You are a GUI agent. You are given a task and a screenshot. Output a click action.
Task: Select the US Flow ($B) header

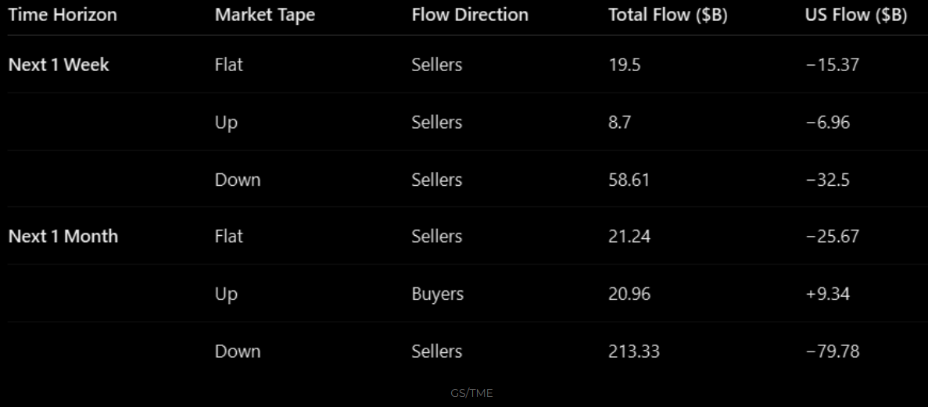click(x=856, y=15)
